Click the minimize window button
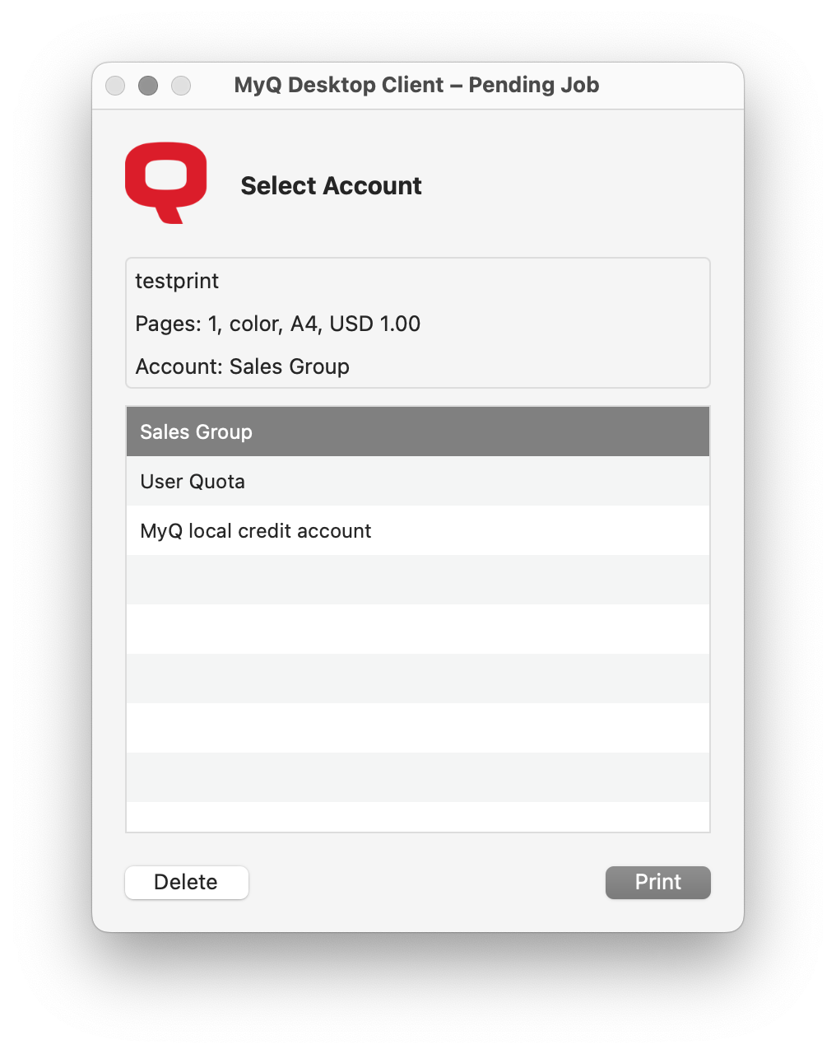The height and width of the screenshot is (1054, 836). (x=148, y=85)
